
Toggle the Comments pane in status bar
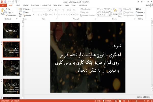107,101
